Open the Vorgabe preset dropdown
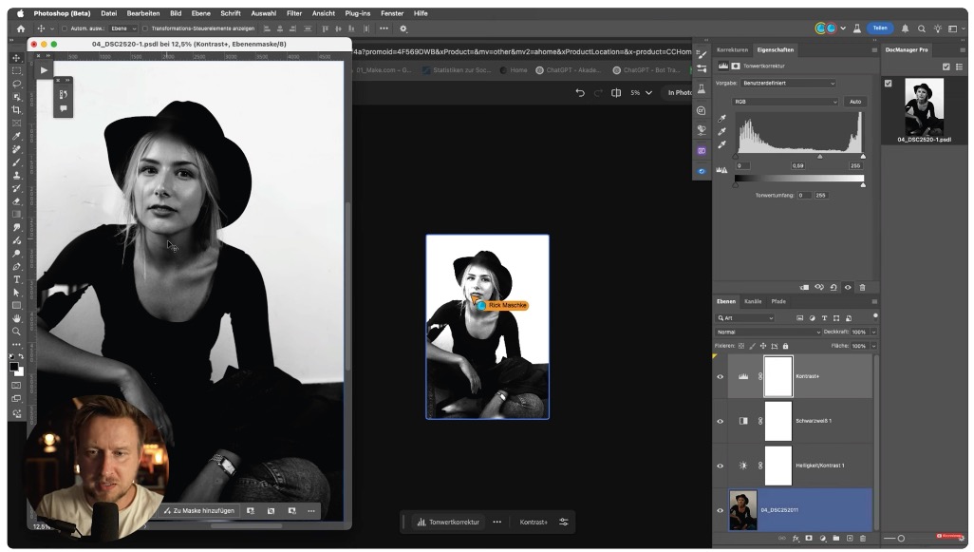Screen dimensions: 974x552 [788, 83]
